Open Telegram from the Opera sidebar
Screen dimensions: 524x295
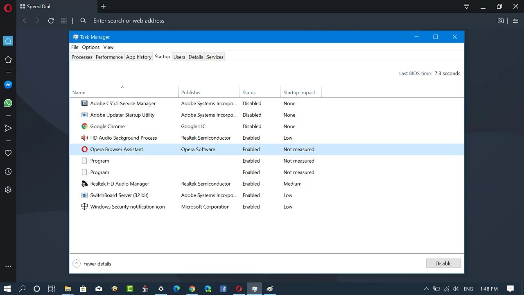[8, 128]
